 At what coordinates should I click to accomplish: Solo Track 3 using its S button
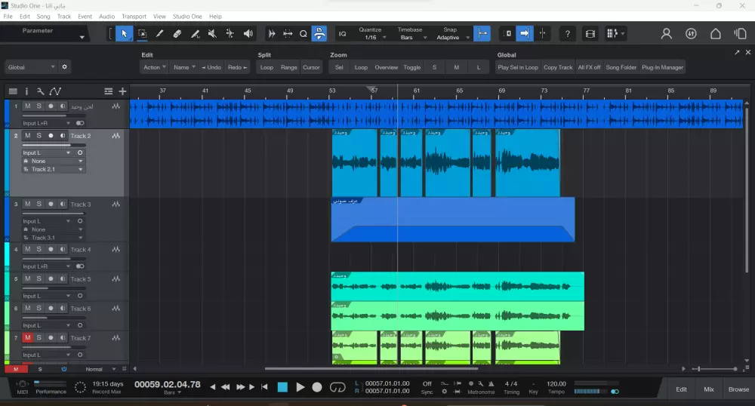point(39,204)
